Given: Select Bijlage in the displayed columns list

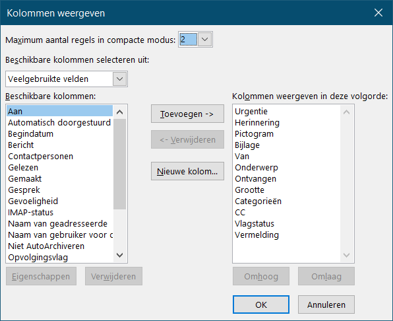Looking at the screenshot, I should 286,145.
